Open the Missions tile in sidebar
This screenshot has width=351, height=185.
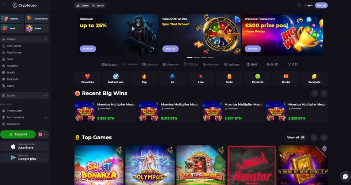point(12,19)
